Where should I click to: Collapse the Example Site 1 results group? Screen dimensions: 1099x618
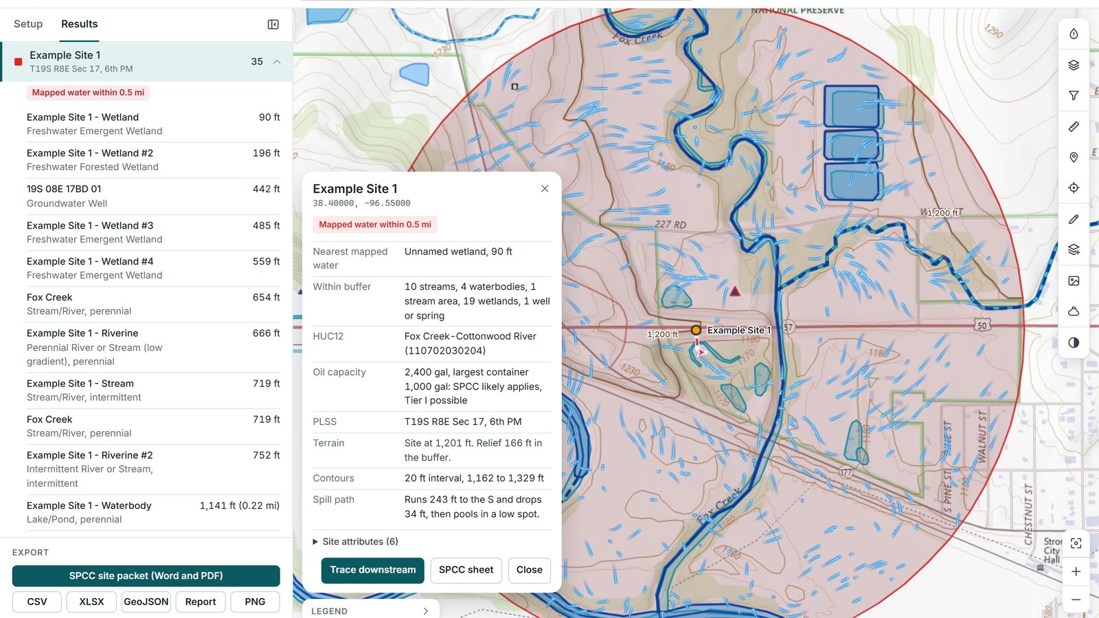point(277,62)
